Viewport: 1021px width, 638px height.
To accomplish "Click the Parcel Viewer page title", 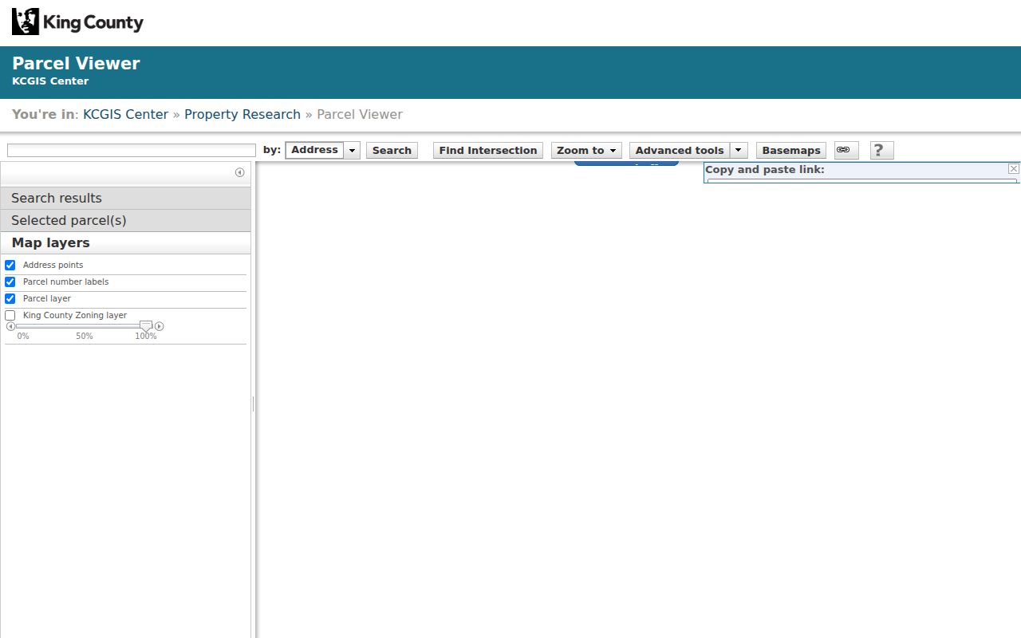I will coord(76,64).
